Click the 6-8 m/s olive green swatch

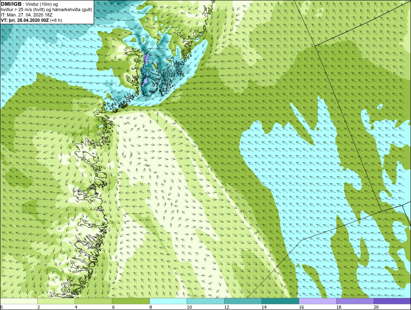131,301
